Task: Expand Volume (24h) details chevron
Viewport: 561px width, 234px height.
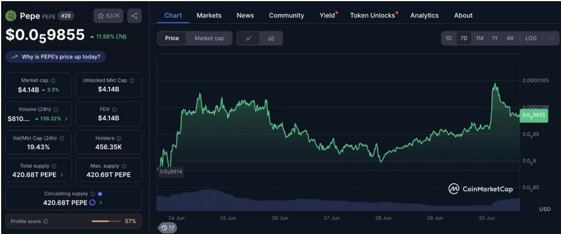Action: [x=66, y=118]
